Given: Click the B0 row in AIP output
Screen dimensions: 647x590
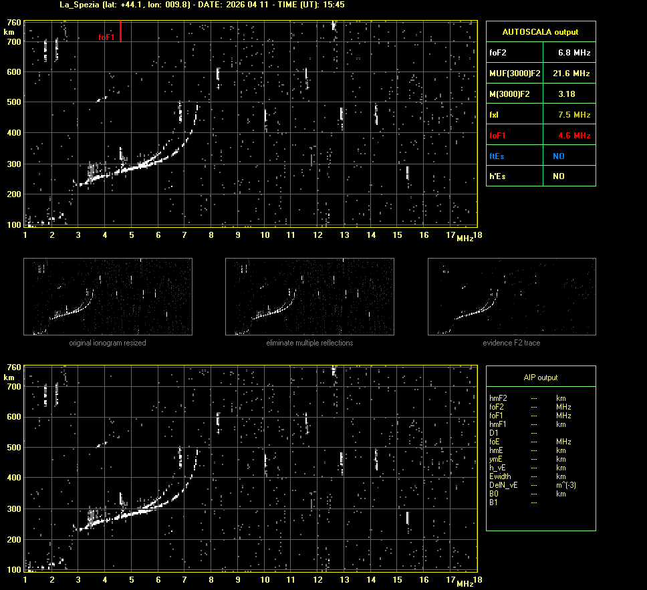Looking at the screenshot, I should 494,494.
